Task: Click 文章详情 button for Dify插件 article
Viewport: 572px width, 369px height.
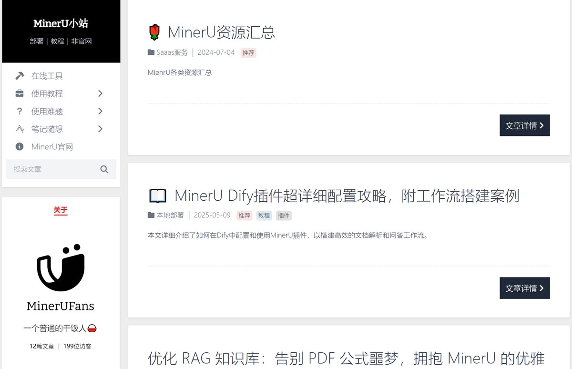Action: click(525, 288)
